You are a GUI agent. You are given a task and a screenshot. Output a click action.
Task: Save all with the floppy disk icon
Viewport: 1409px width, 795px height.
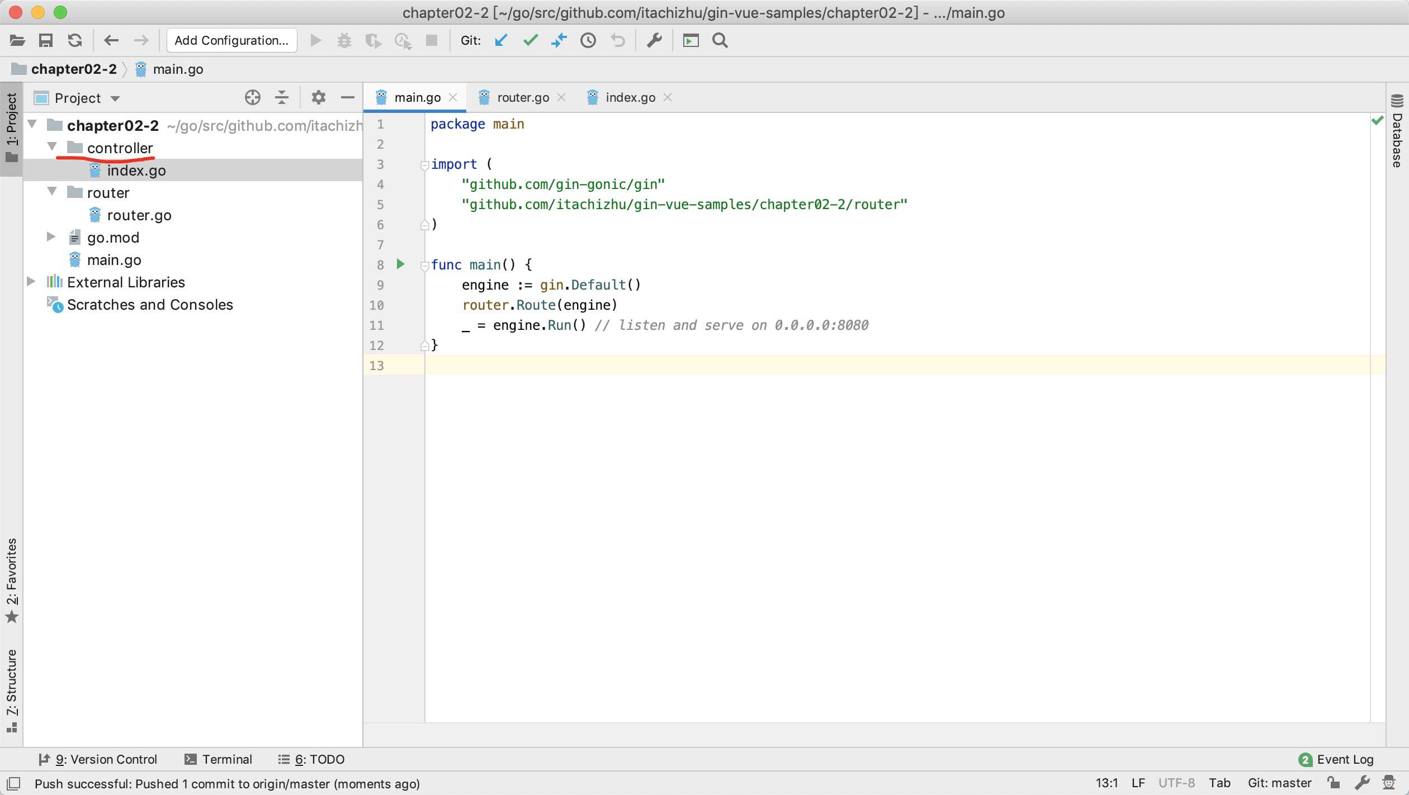coord(46,40)
